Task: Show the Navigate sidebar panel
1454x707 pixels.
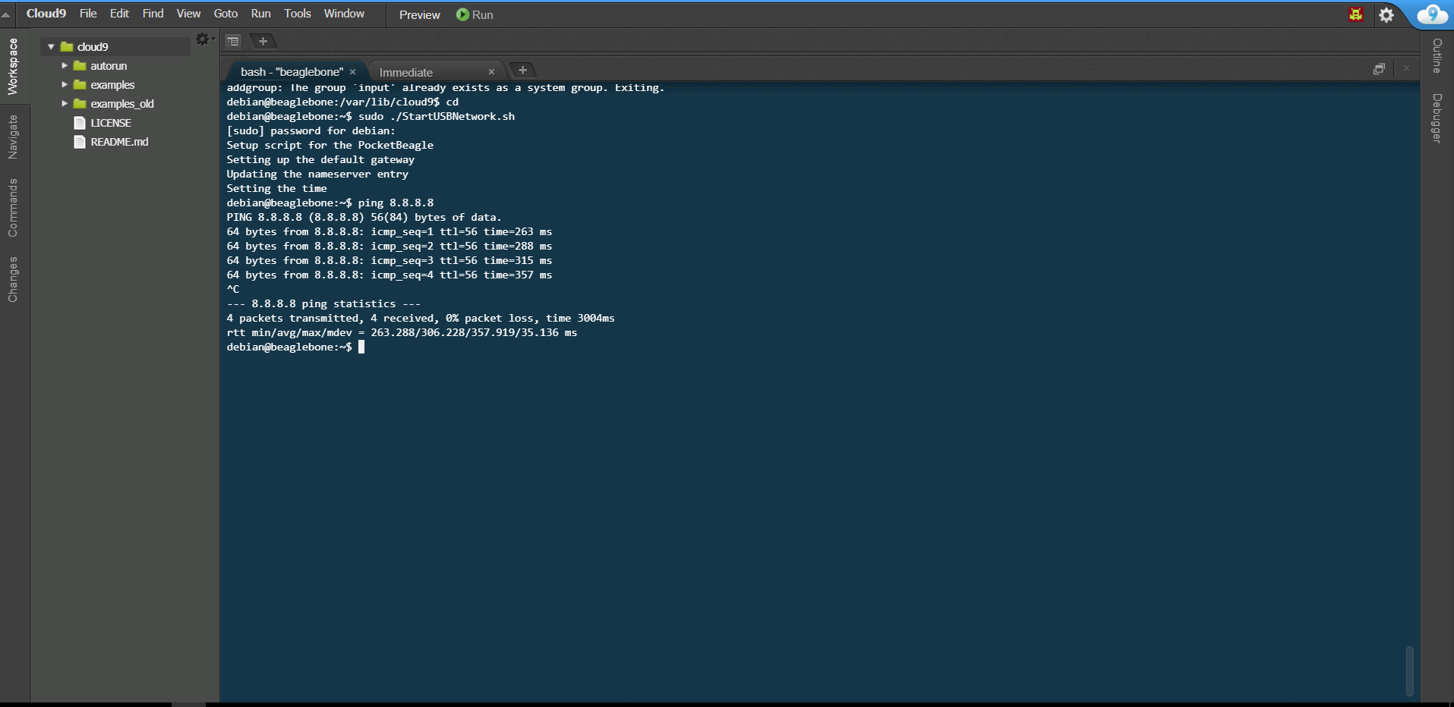Action: pyautogui.click(x=11, y=135)
